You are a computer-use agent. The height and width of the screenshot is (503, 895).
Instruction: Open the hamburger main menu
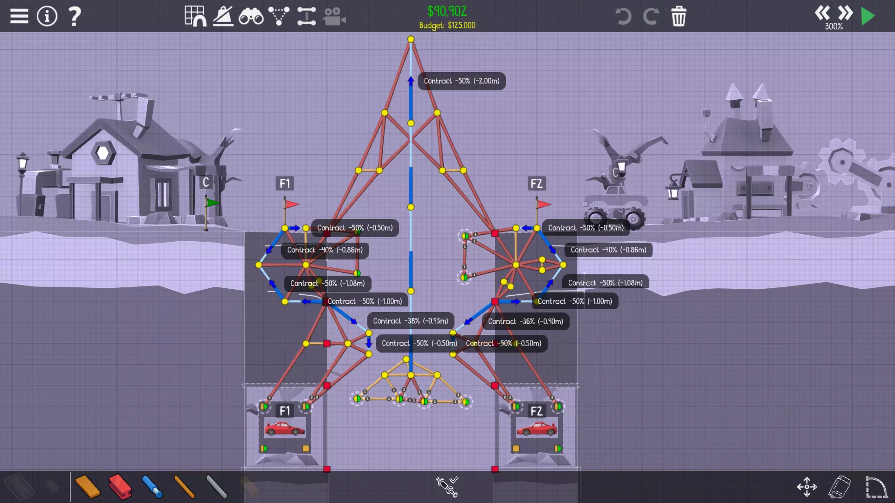click(x=19, y=16)
